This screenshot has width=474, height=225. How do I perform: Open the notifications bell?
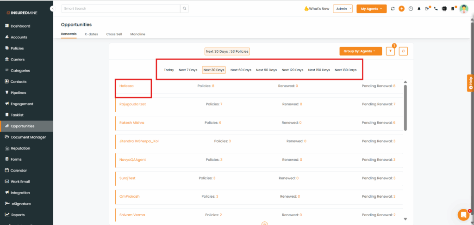(419, 9)
